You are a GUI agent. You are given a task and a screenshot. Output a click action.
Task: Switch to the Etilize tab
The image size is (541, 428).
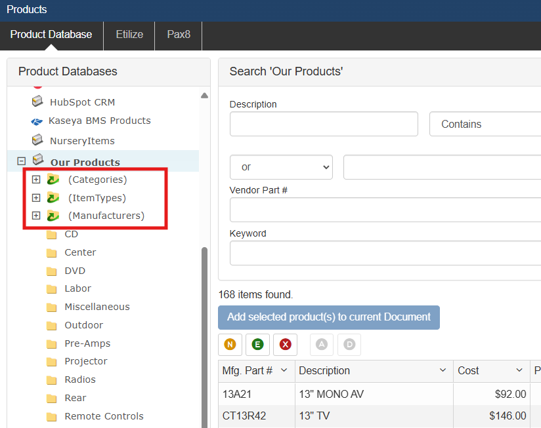(129, 35)
